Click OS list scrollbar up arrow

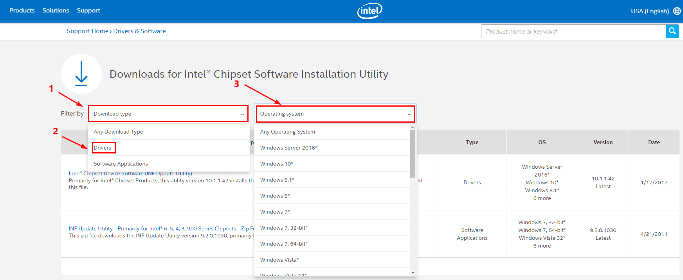click(413, 127)
